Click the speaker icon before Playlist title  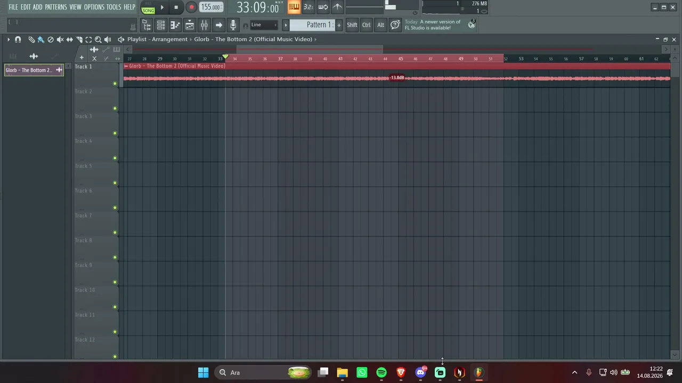(121, 39)
